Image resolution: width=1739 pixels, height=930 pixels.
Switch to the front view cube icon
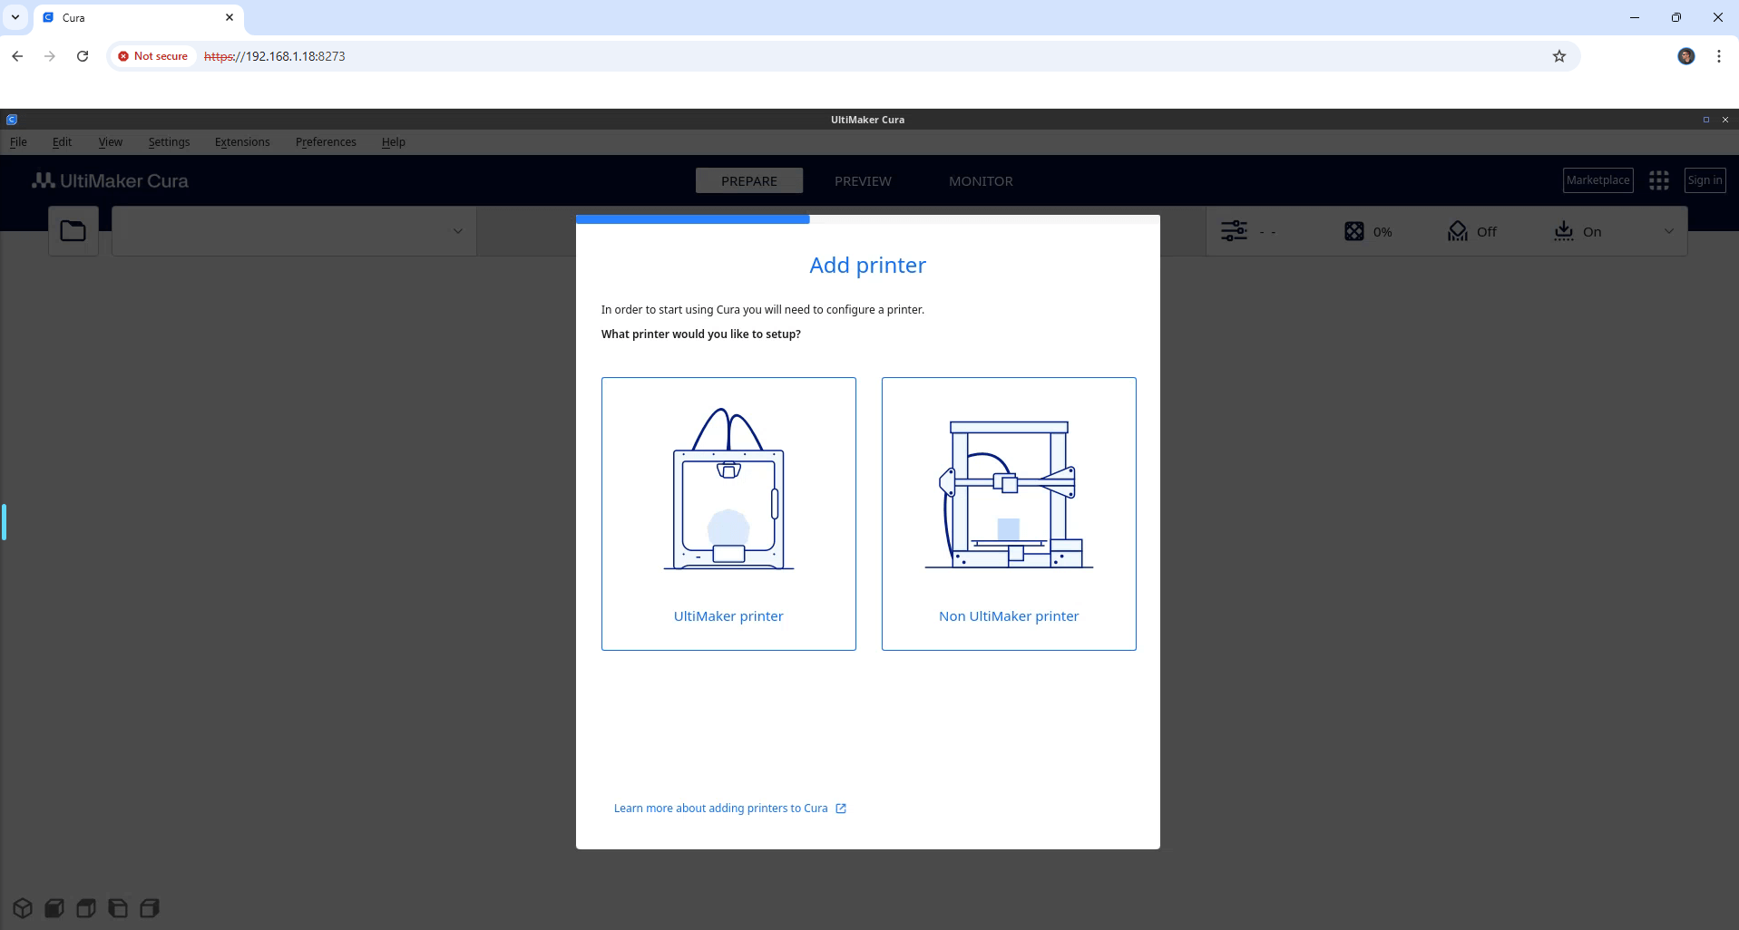coord(54,907)
